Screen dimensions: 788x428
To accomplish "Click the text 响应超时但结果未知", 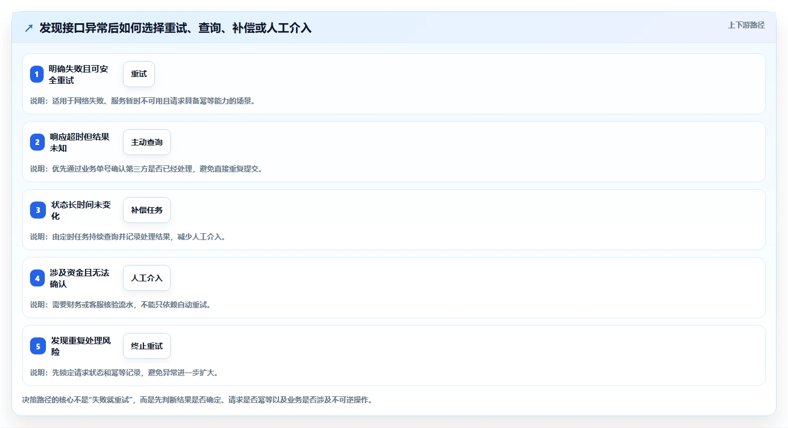I will pyautogui.click(x=79, y=142).
